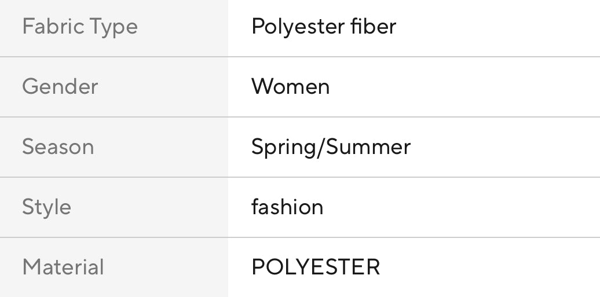The height and width of the screenshot is (297, 600).
Task: Click the Style label
Action: [46, 207]
